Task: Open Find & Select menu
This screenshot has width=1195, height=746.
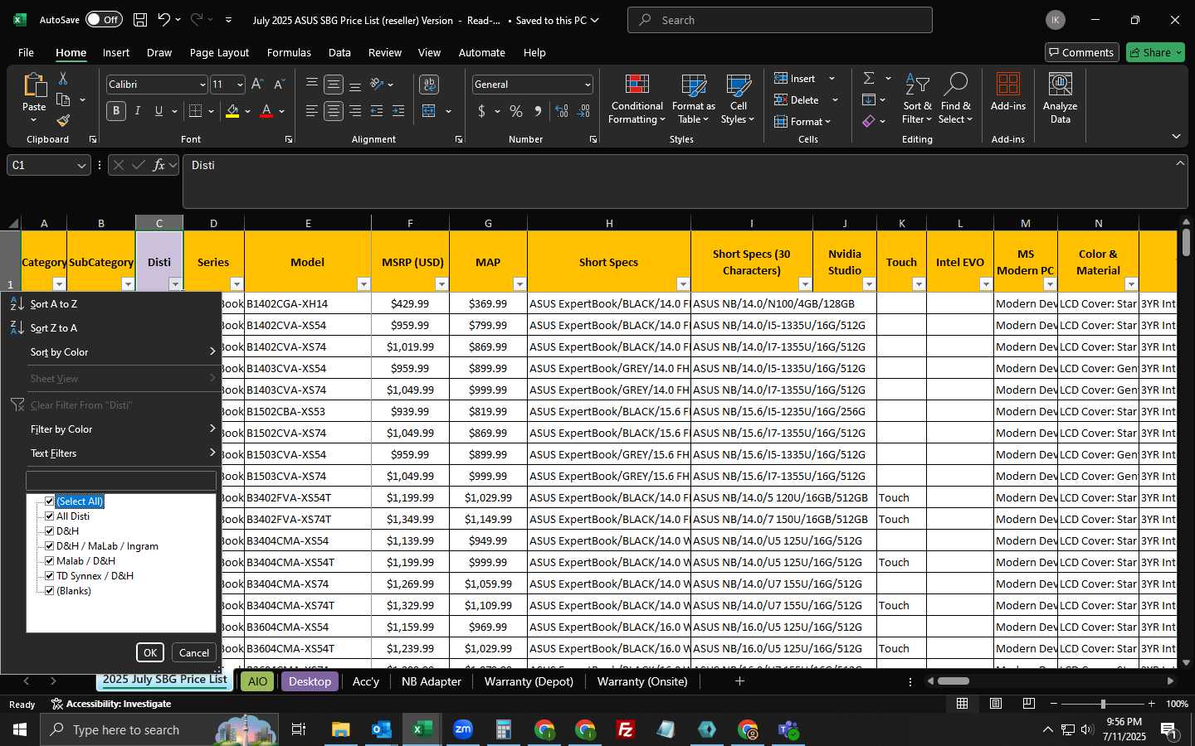Action: coord(955,99)
